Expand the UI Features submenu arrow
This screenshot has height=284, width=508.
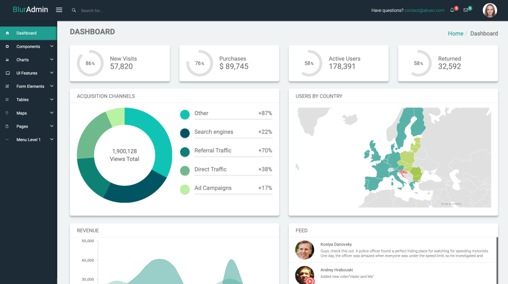coord(52,73)
